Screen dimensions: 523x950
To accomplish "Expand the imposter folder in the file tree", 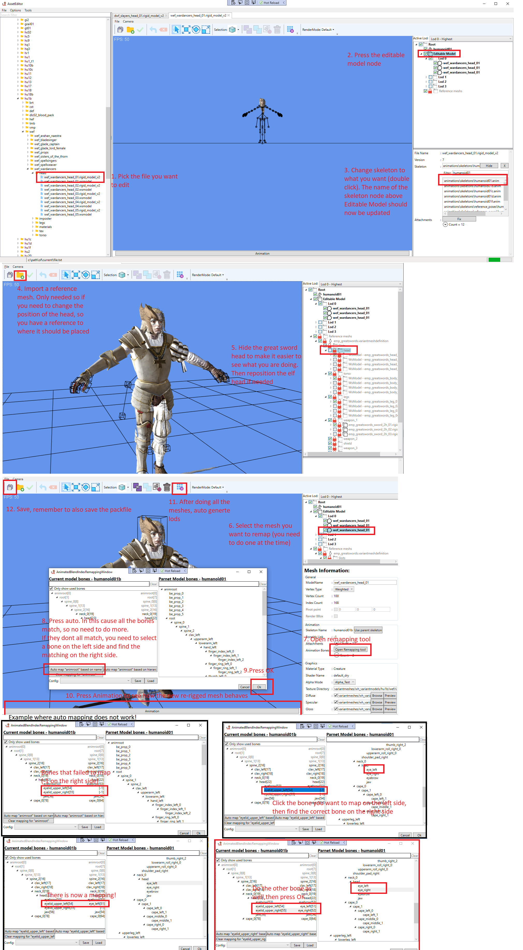I will pyautogui.click(x=33, y=218).
